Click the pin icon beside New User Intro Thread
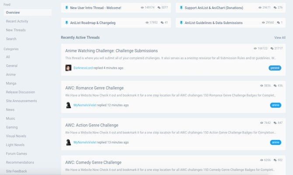 click(x=66, y=8)
